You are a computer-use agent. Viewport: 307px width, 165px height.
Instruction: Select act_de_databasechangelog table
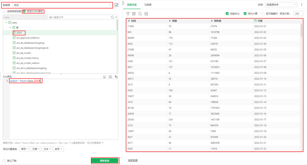30,43
